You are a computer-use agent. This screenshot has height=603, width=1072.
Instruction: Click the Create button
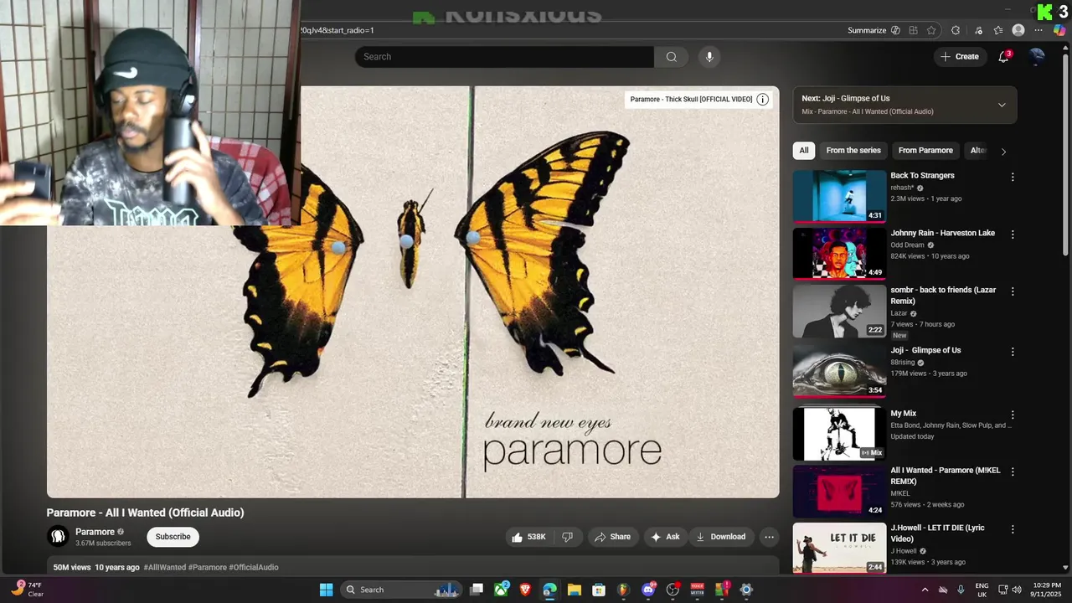(x=959, y=57)
